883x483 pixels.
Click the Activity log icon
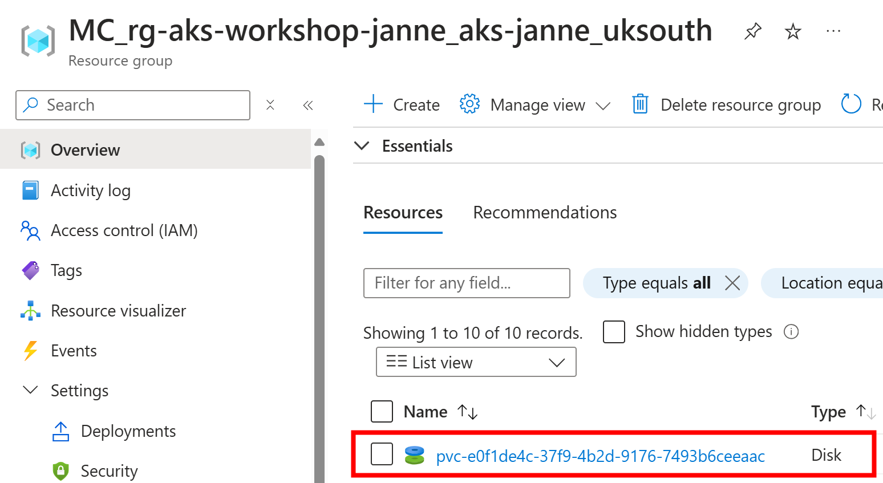30,190
